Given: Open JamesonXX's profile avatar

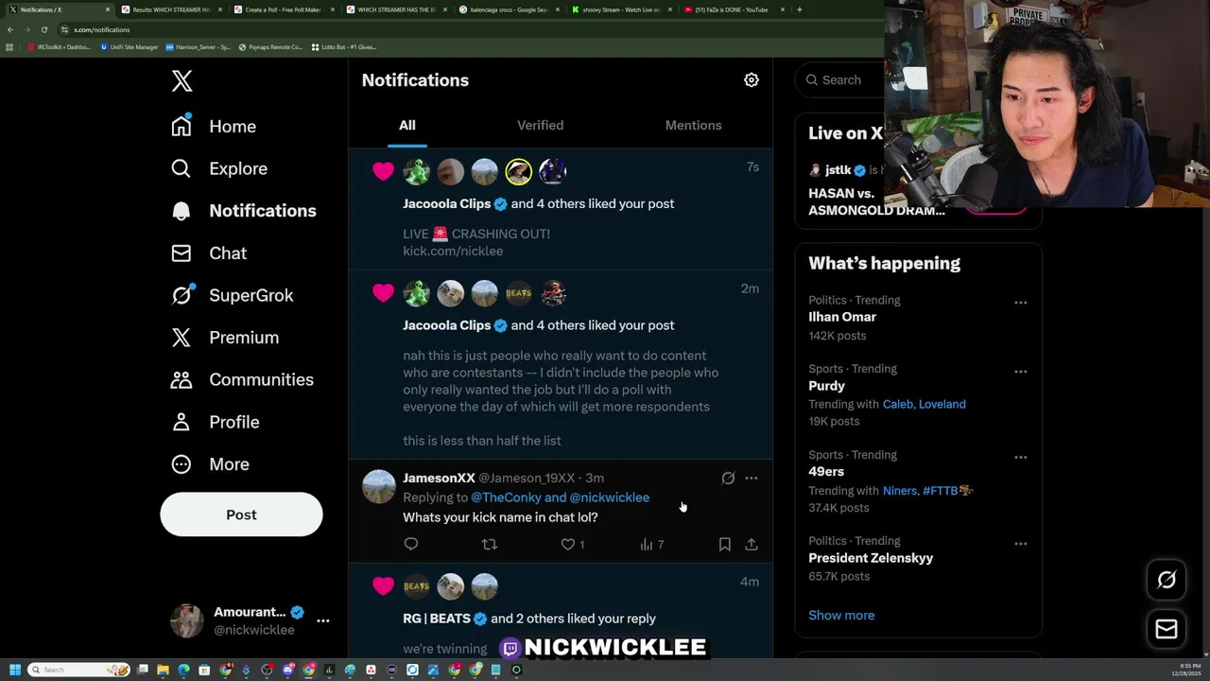Looking at the screenshot, I should [379, 486].
